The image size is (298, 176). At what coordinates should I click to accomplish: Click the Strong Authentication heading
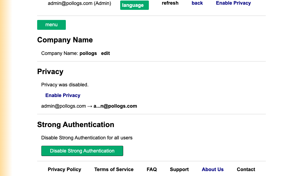(x=76, y=125)
